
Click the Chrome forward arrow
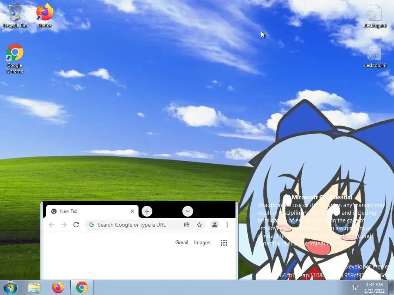click(64, 225)
